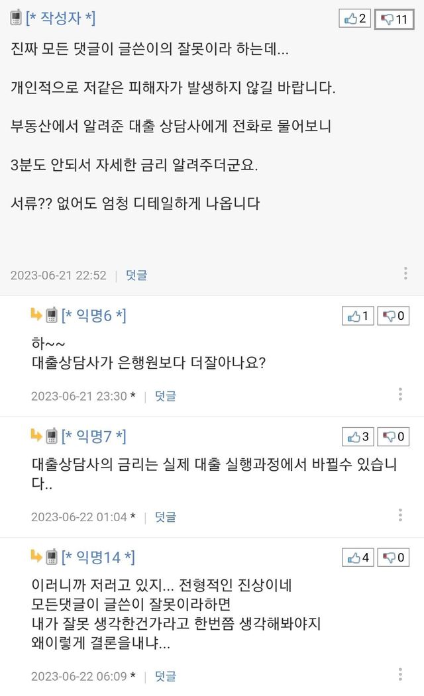Click thumbs-up on 익명6 reply
This screenshot has height=696, width=424.
tap(358, 316)
